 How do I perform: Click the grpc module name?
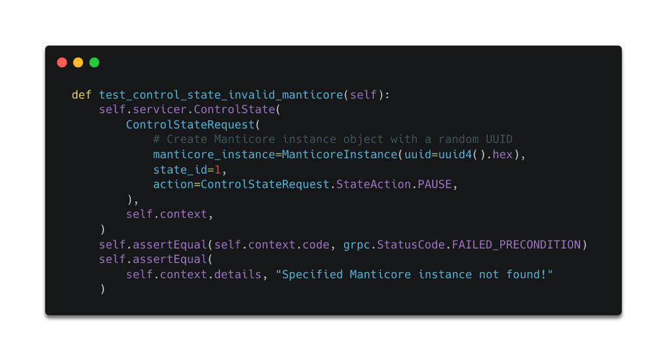[356, 245]
